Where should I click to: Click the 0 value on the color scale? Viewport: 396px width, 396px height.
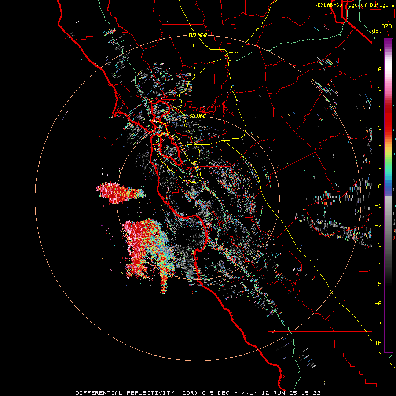coord(380,187)
